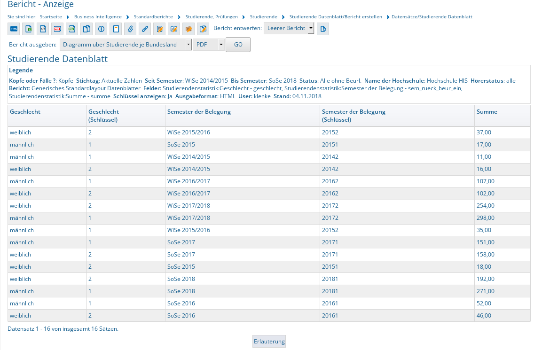Click the sum value 11,00
The width and height of the screenshot is (534, 350).
click(x=484, y=157)
